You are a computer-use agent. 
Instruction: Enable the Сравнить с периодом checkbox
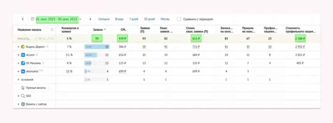(x=179, y=19)
